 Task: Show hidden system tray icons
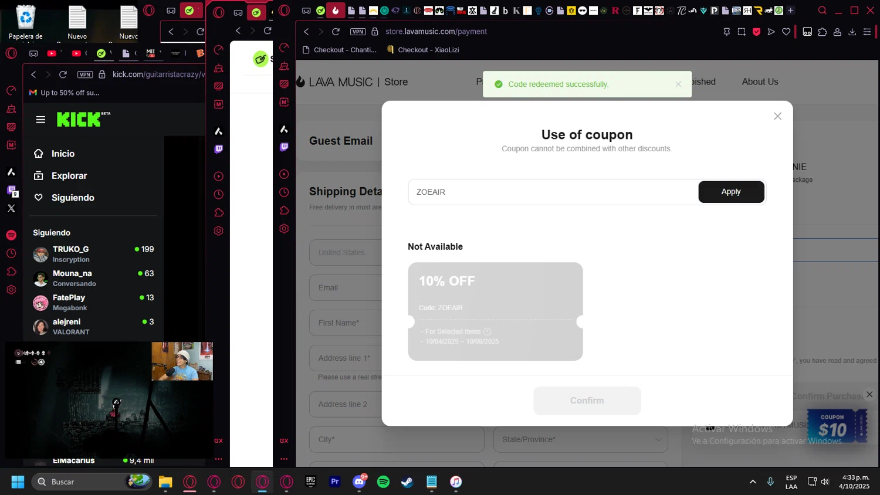pos(753,482)
